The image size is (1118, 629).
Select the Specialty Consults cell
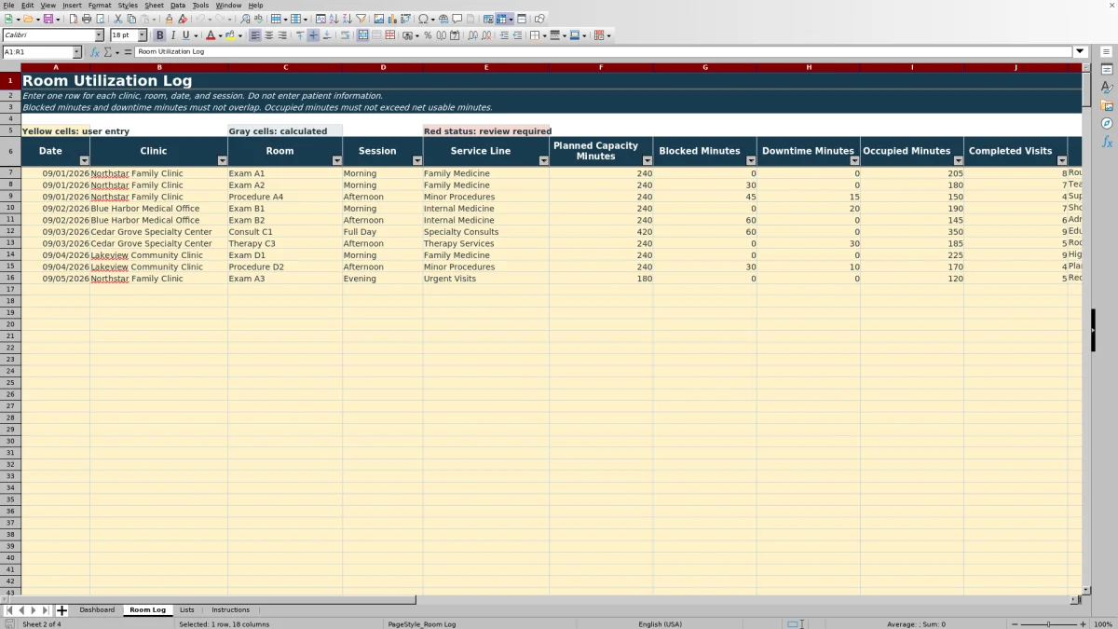[x=486, y=232]
